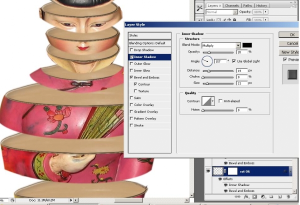The height and width of the screenshot is (205, 300).
Task: Click the link layers icon in Layers panel
Action: tap(237, 197)
